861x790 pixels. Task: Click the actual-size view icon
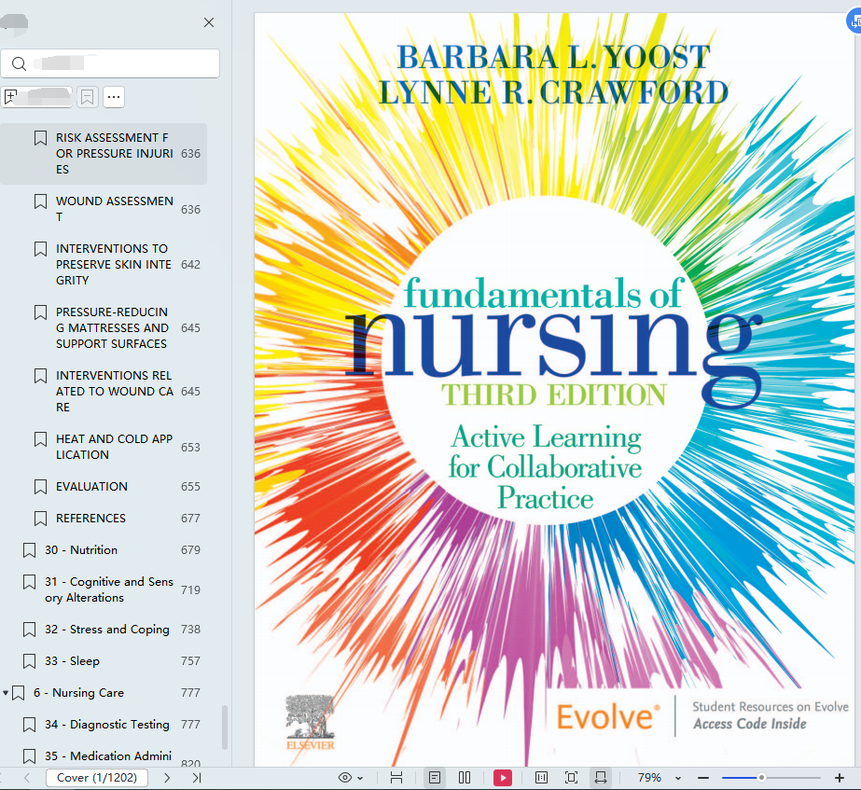[541, 778]
